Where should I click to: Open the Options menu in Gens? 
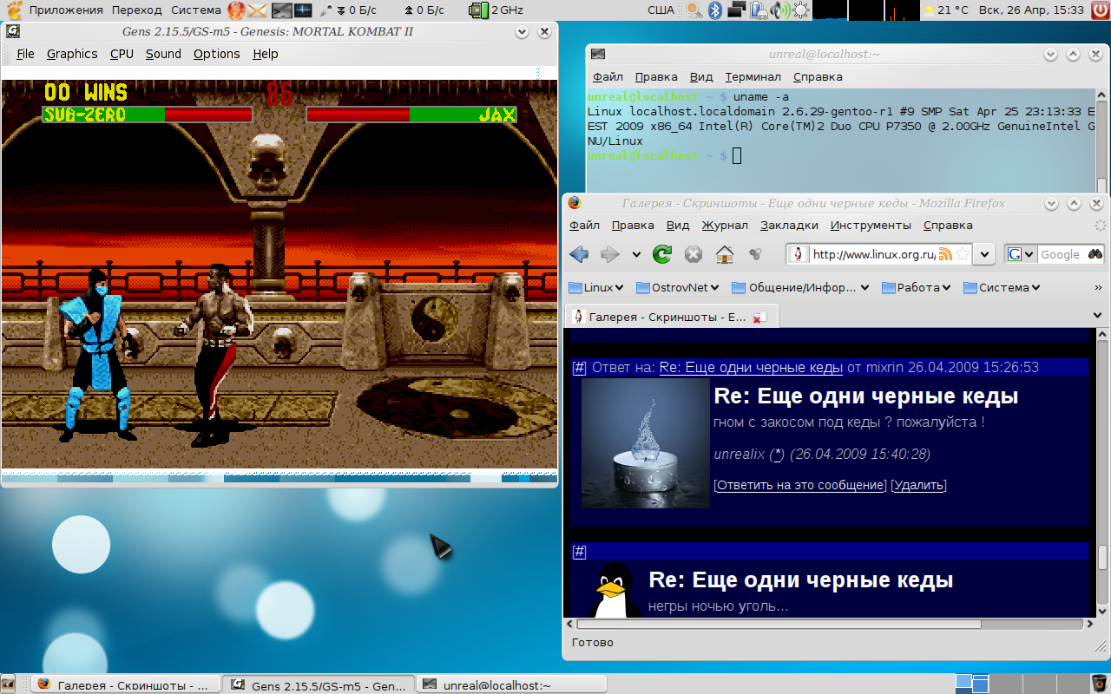217,54
